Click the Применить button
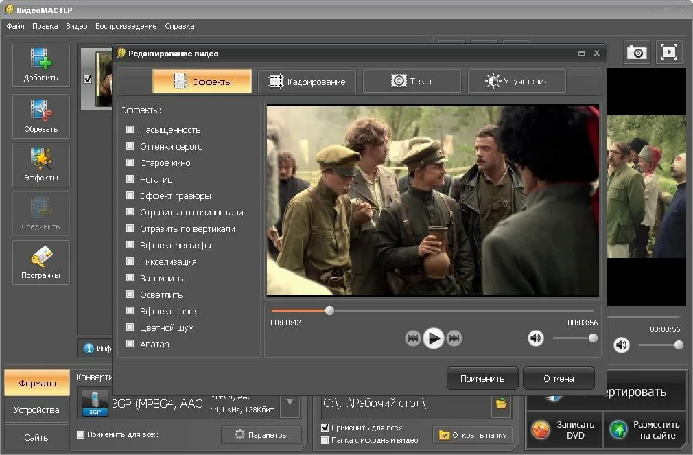 point(482,378)
